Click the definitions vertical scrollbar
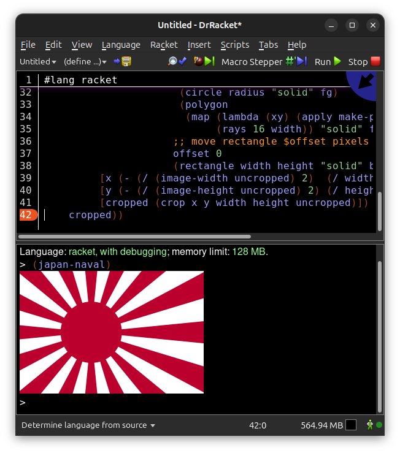Viewport: 400px width, 453px height. coord(380,211)
